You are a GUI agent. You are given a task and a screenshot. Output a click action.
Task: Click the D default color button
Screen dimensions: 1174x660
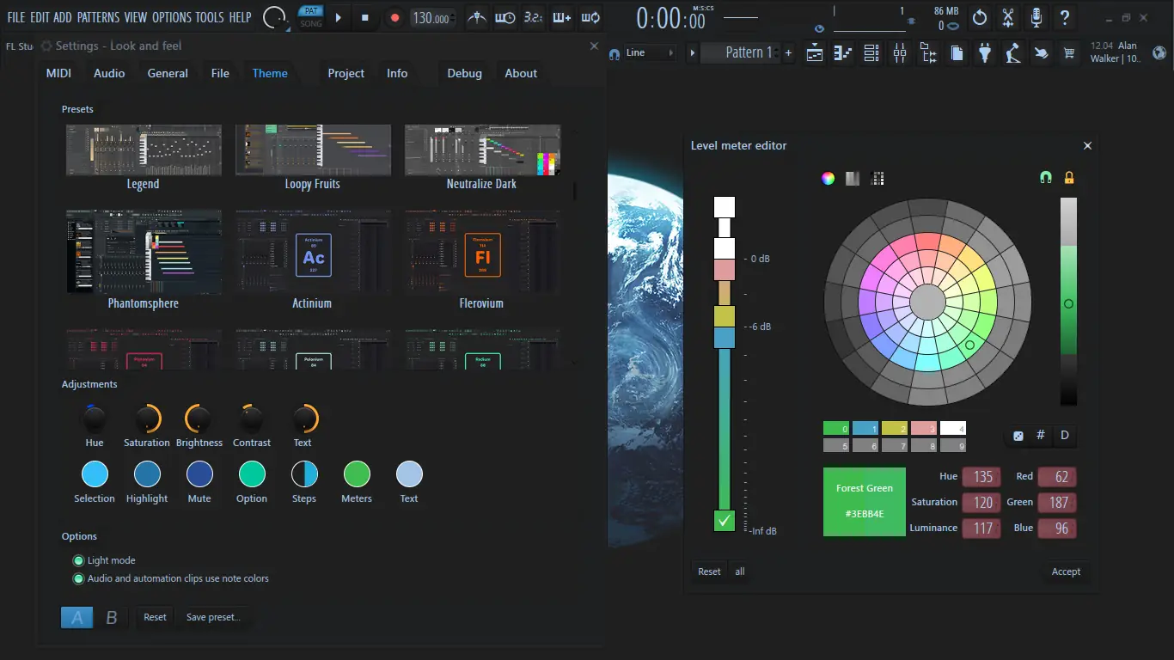1065,436
